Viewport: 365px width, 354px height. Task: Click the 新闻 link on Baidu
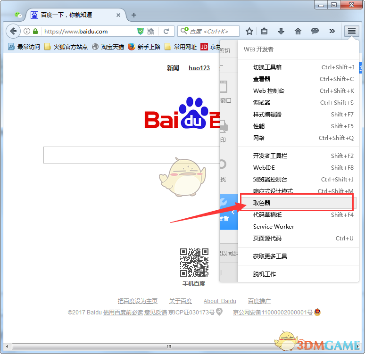click(x=173, y=68)
